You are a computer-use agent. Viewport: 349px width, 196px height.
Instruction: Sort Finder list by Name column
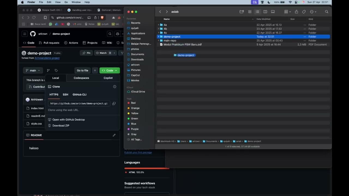click(167, 19)
